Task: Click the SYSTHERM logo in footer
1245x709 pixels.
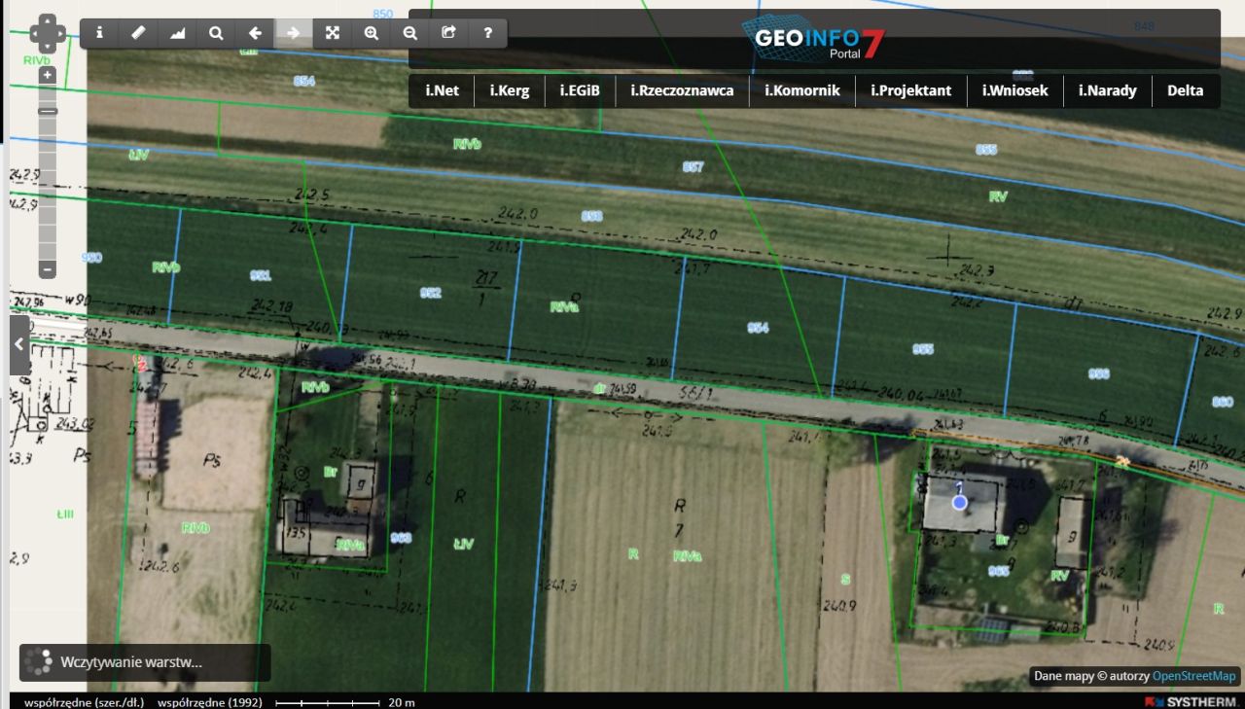Action: click(x=1191, y=701)
